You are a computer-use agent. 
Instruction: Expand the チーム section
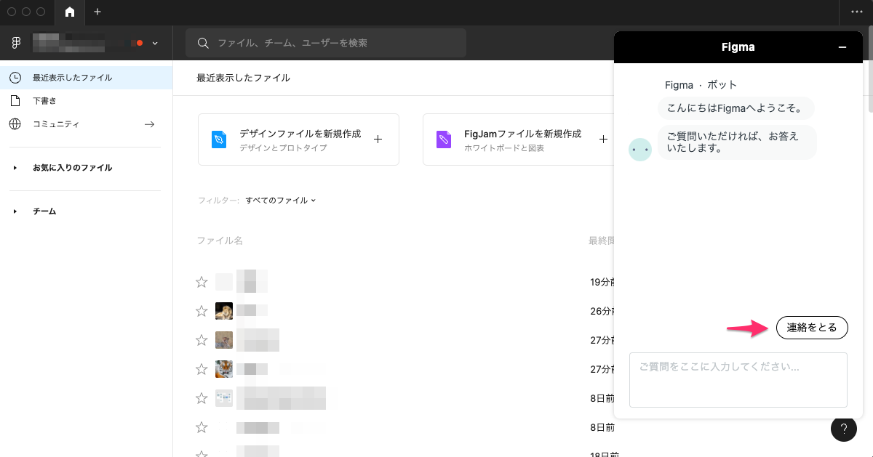pos(14,211)
